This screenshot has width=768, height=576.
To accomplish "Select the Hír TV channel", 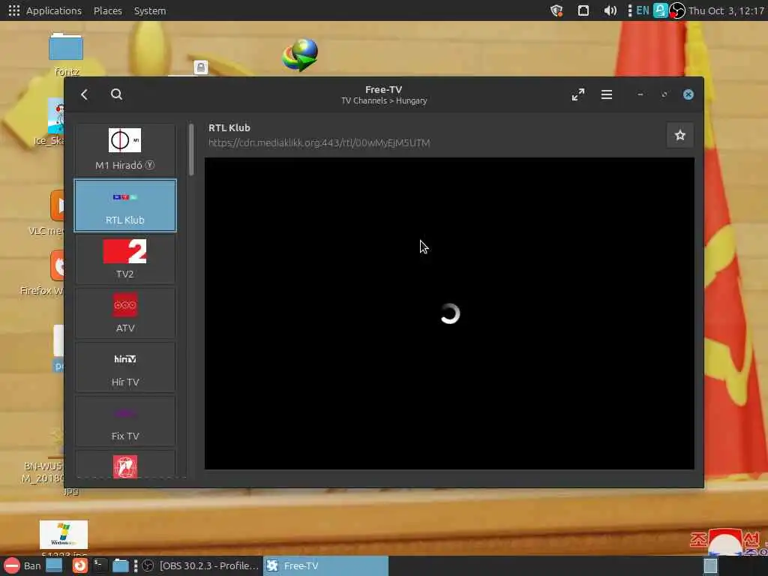I will pos(125,367).
